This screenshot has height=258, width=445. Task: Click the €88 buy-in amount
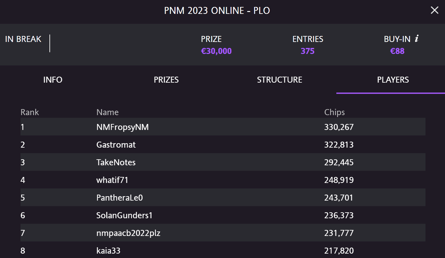click(x=397, y=51)
